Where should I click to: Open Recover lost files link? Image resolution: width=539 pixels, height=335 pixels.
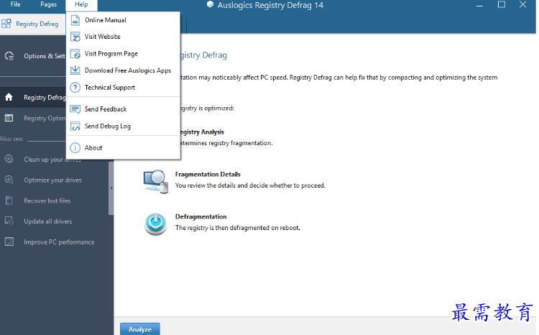click(47, 201)
